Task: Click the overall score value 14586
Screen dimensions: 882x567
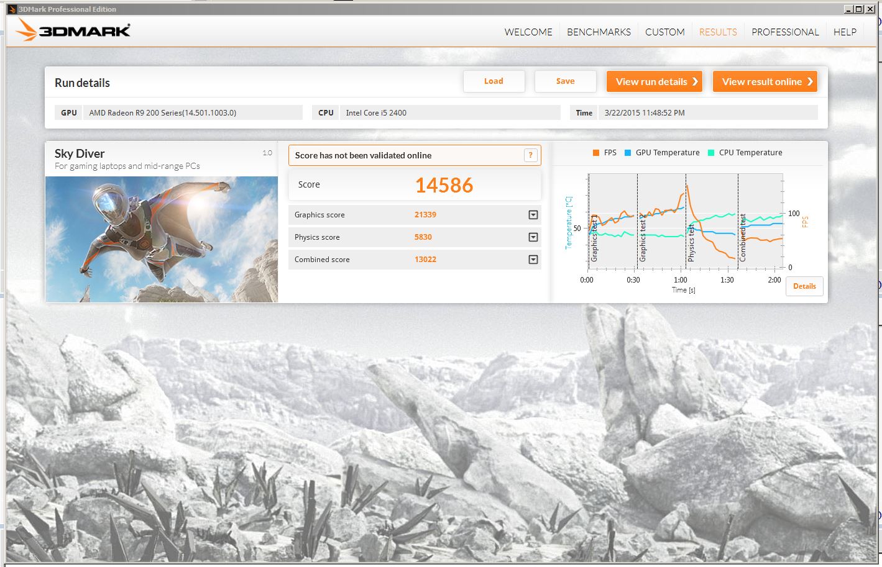Action: (444, 185)
